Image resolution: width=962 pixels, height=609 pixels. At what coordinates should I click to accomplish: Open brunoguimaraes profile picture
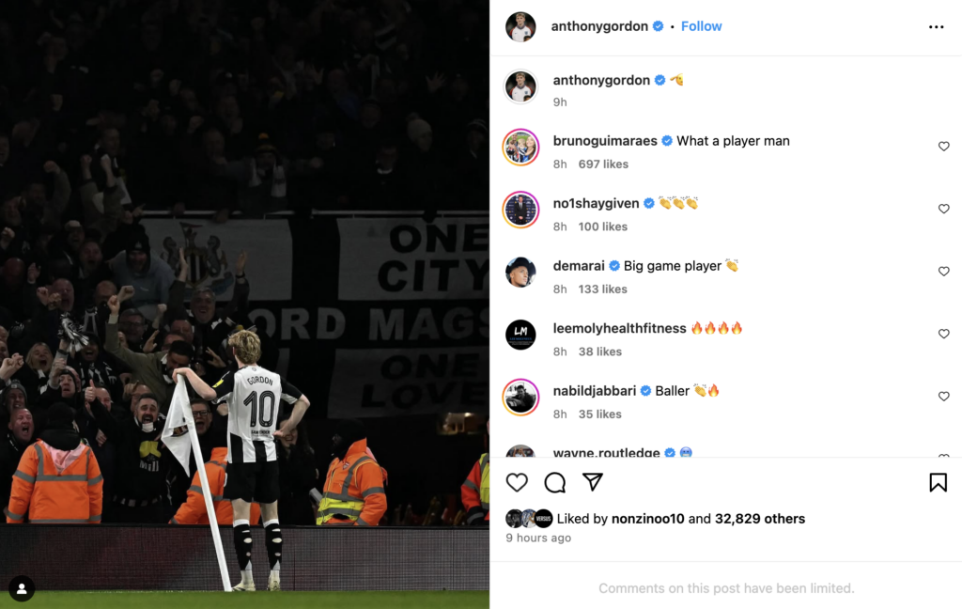coord(520,148)
